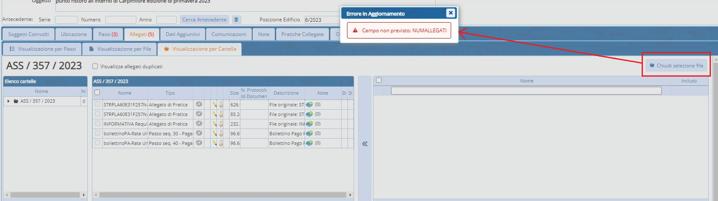Click the gear icon in the first attachment row
This screenshot has height=201, width=718.
point(199,104)
